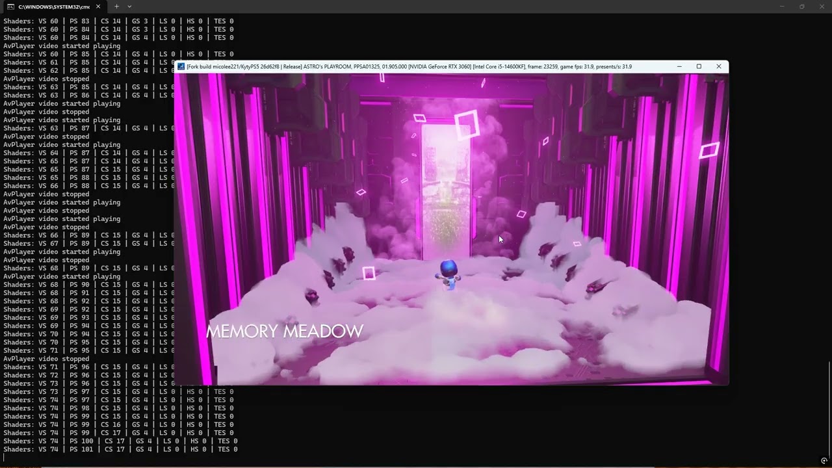
Task: Click the cmd icon in the terminal tab
Action: [x=10, y=6]
